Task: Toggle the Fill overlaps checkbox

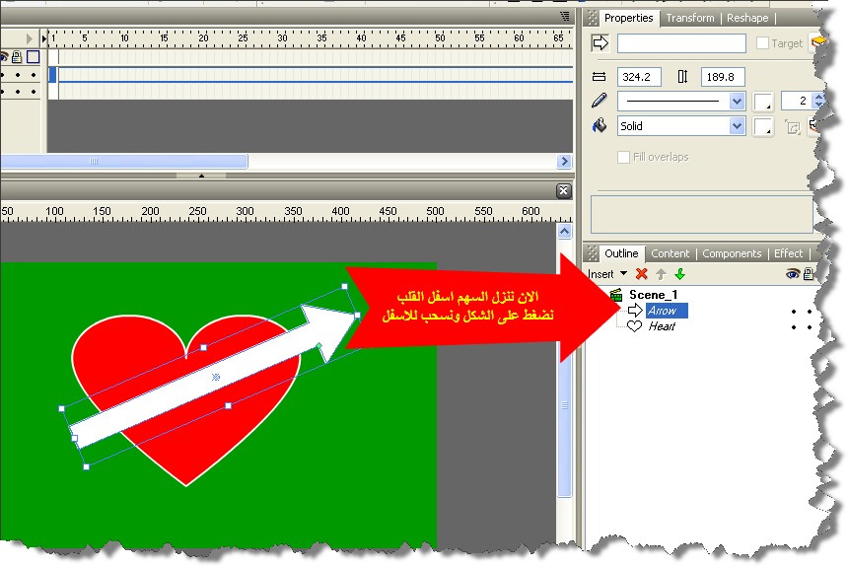Action: (623, 157)
